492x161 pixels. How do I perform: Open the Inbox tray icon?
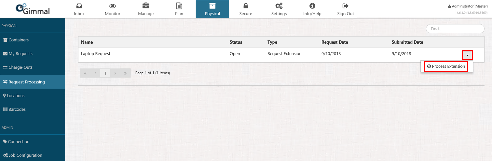(x=79, y=6)
